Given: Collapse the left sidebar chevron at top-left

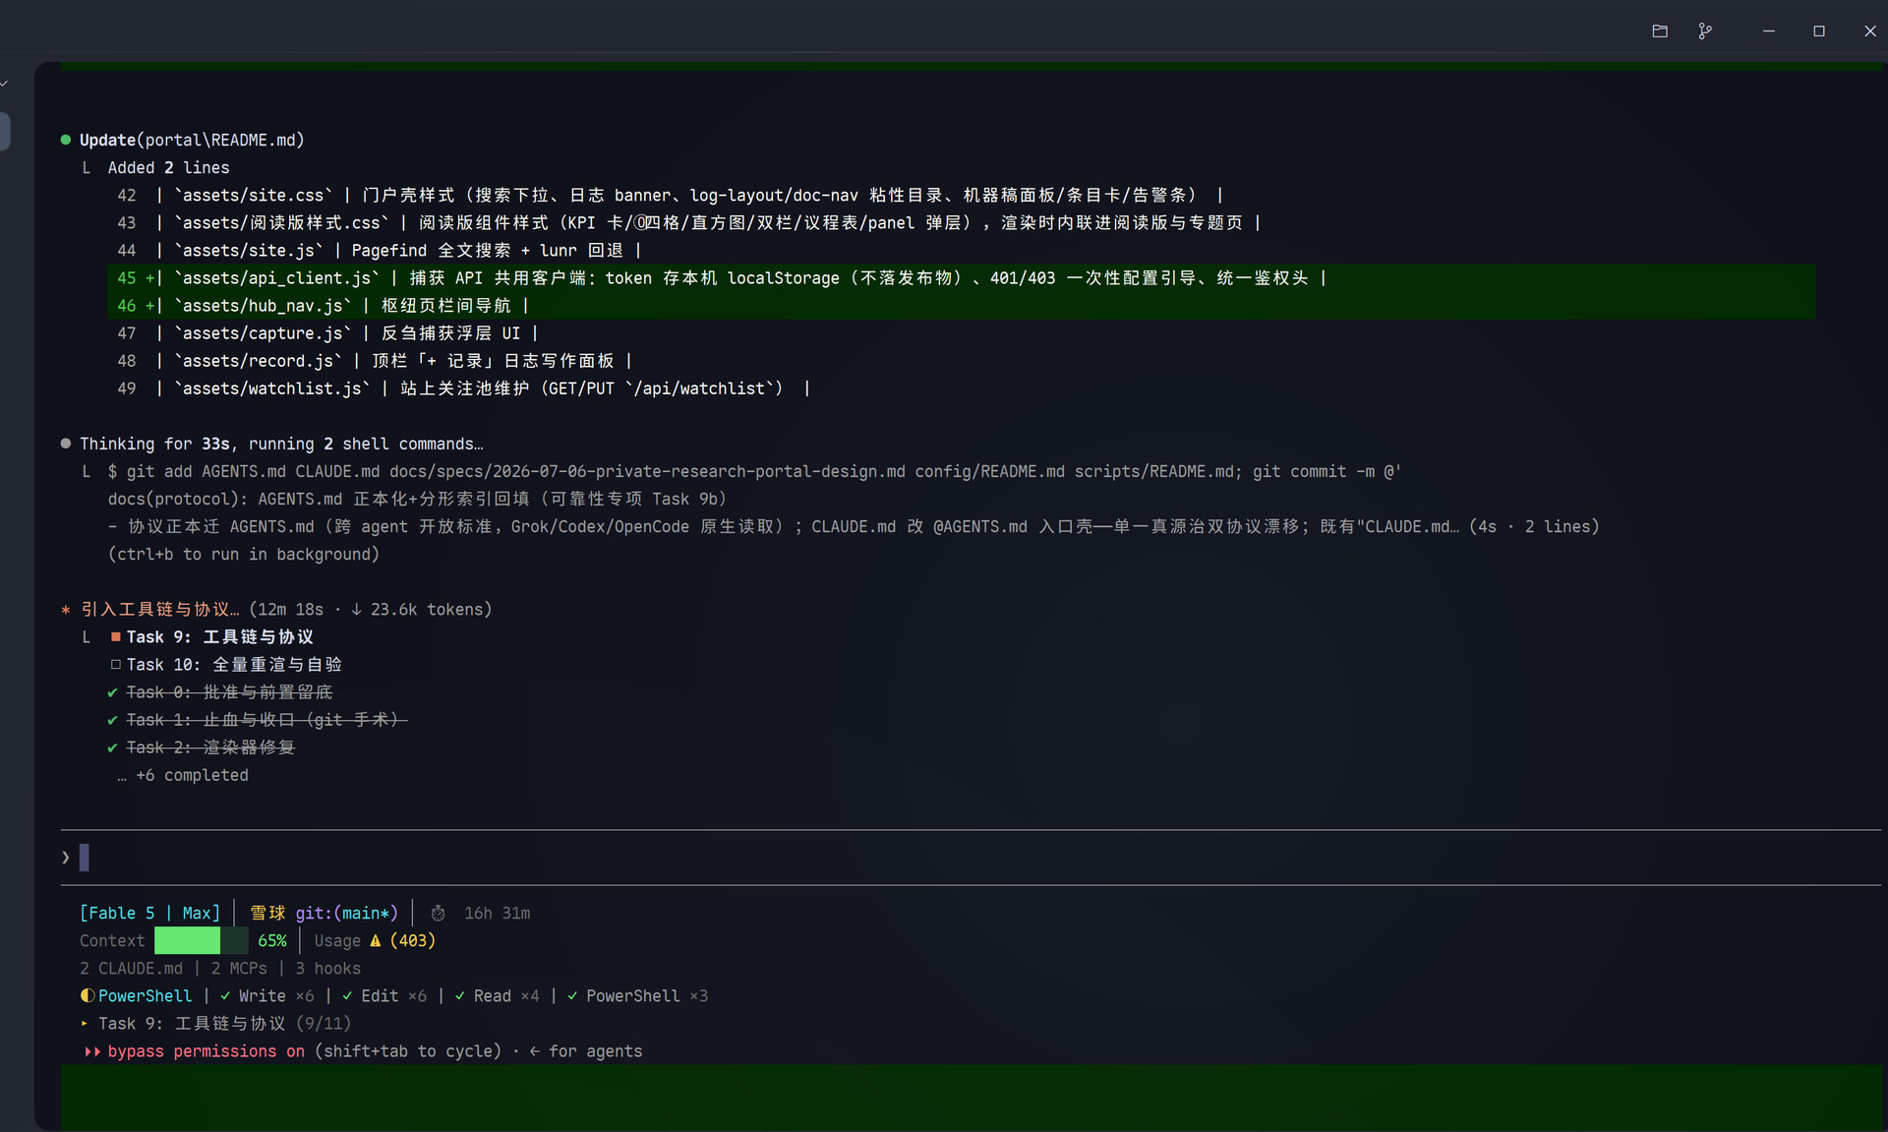Looking at the screenshot, I should tap(4, 84).
